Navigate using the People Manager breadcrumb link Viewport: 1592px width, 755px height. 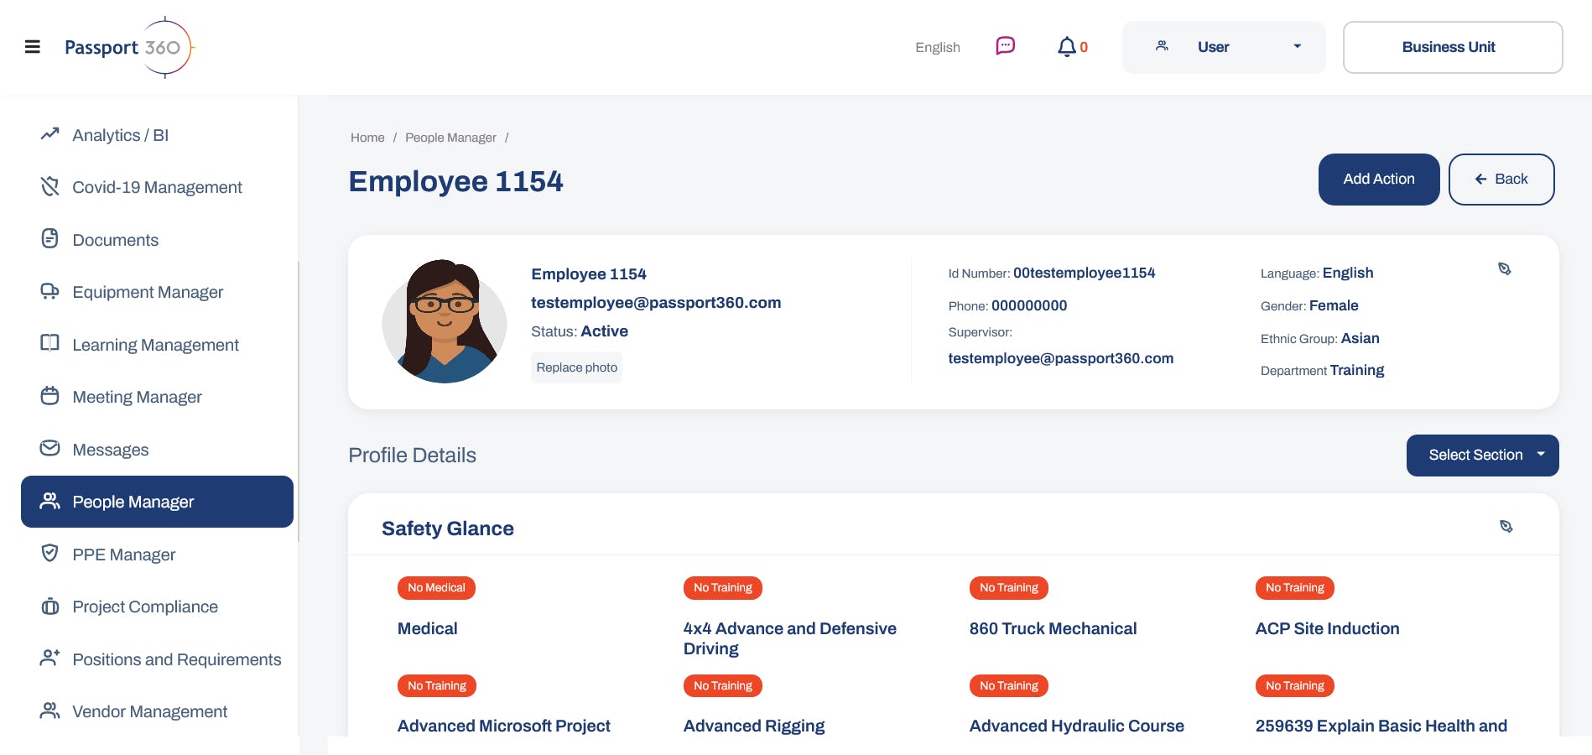450,137
